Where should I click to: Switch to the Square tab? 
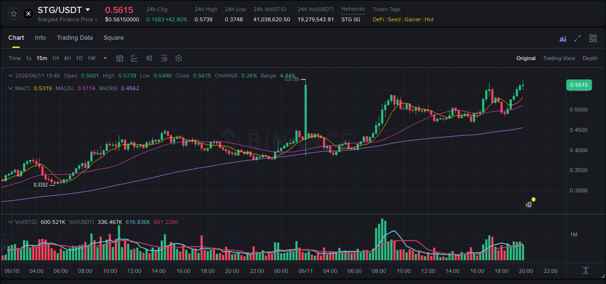coord(113,38)
